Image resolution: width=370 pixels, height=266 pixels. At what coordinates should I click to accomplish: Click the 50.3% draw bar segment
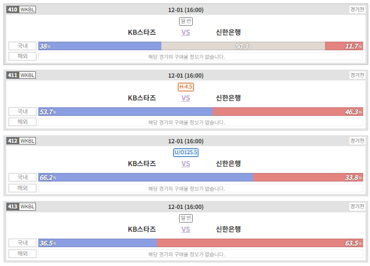[x=243, y=46]
